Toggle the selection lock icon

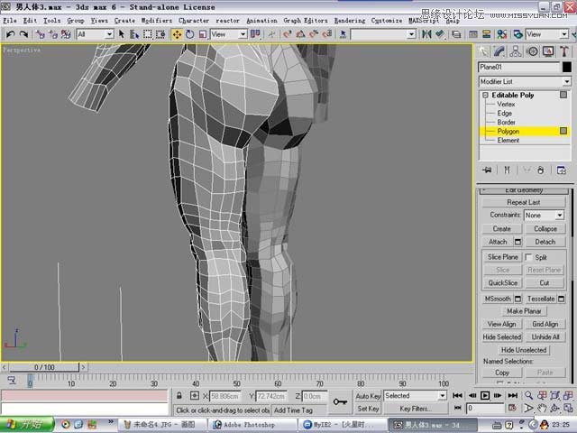[x=180, y=396]
